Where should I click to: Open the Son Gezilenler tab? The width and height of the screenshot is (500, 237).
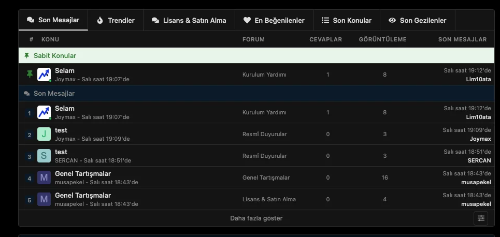pyautogui.click(x=417, y=21)
